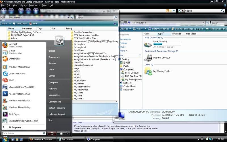This screenshot has width=227, height=142.
Task: Open the DVD RW Drive (D:) icon
Action: pos(148,58)
